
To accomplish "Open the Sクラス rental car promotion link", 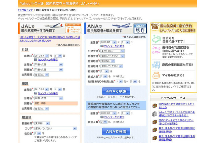I will coord(50,39).
